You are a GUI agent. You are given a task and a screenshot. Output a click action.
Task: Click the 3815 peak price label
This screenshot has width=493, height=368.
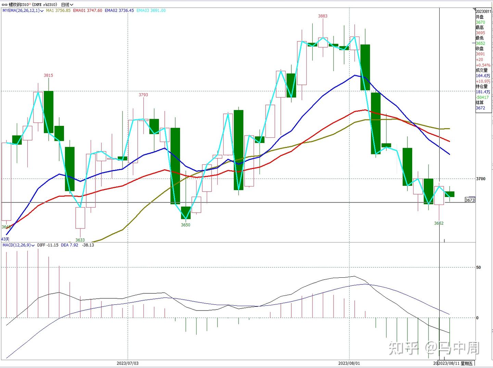[48, 76]
